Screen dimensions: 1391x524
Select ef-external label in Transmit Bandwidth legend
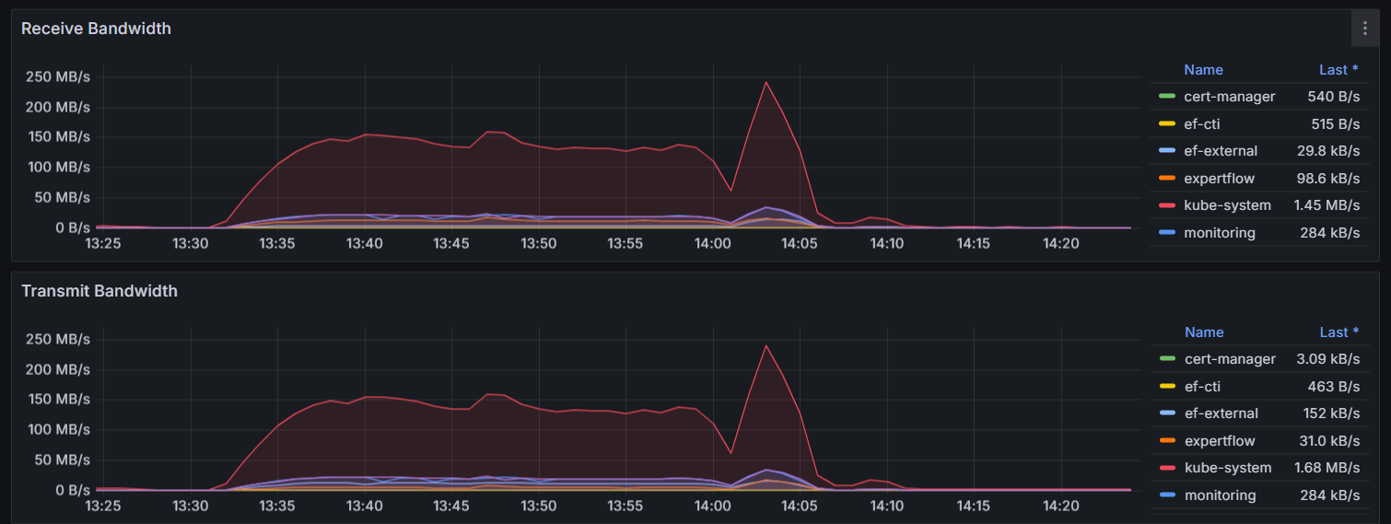point(1221,413)
